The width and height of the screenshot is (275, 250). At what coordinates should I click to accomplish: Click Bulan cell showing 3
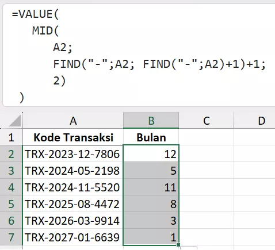[x=151, y=220]
